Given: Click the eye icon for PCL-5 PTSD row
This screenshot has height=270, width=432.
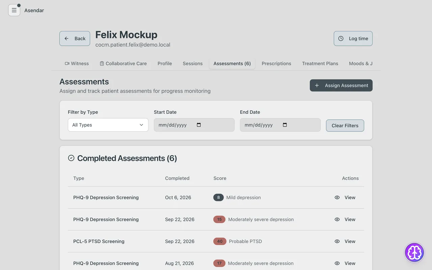Looking at the screenshot, I should click(337, 241).
